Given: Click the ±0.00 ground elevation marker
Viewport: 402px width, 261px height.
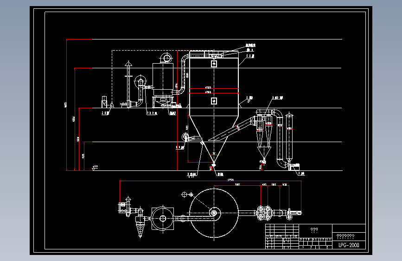Looking at the screenshot, I should 95,168.
